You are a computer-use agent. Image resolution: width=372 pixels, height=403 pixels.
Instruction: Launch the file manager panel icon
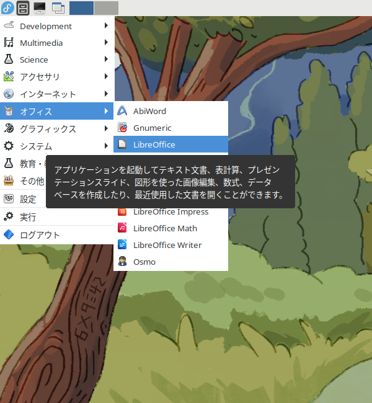point(23,8)
